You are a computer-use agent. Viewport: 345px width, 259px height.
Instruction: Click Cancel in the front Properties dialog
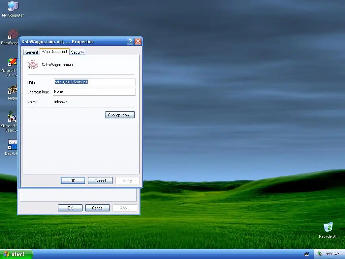tap(100, 181)
